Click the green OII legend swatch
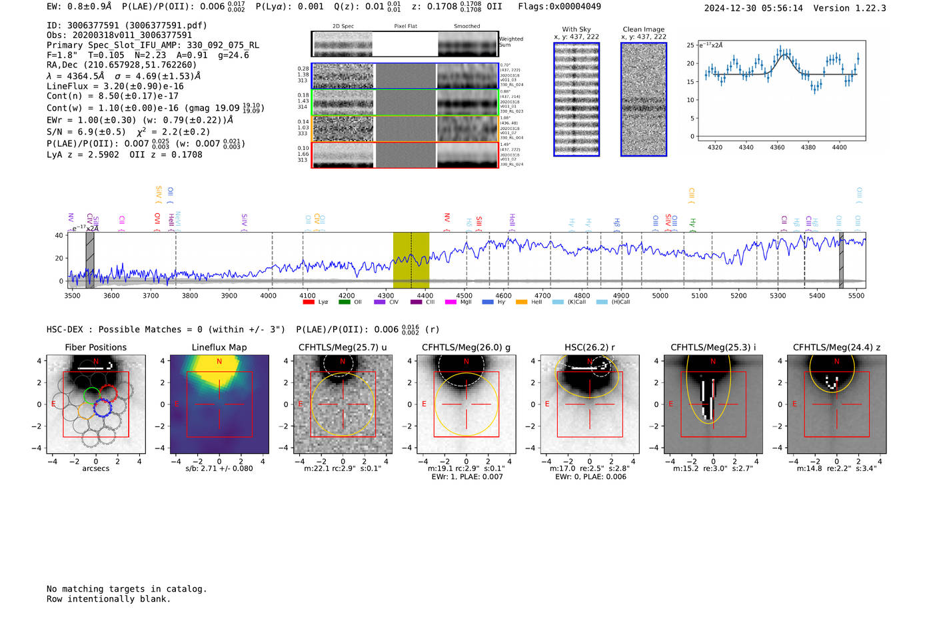Screen dimensions: 933x635 click(x=345, y=302)
